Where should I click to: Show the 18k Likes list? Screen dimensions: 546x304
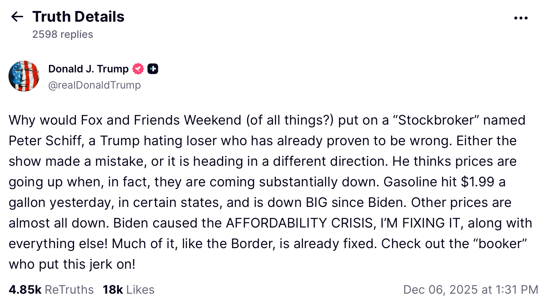pos(128,290)
